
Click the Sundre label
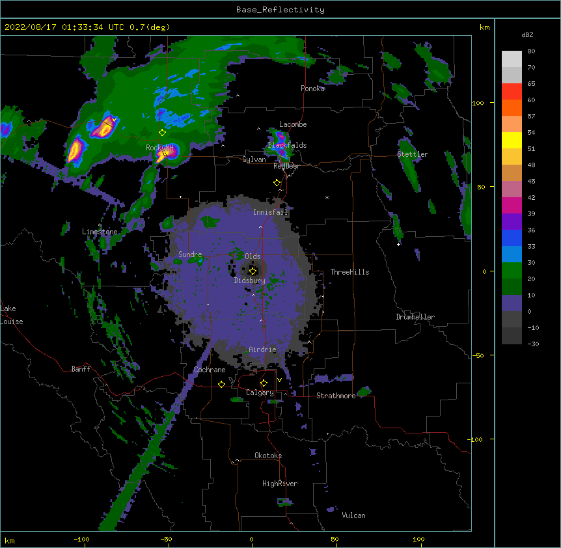[190, 254]
